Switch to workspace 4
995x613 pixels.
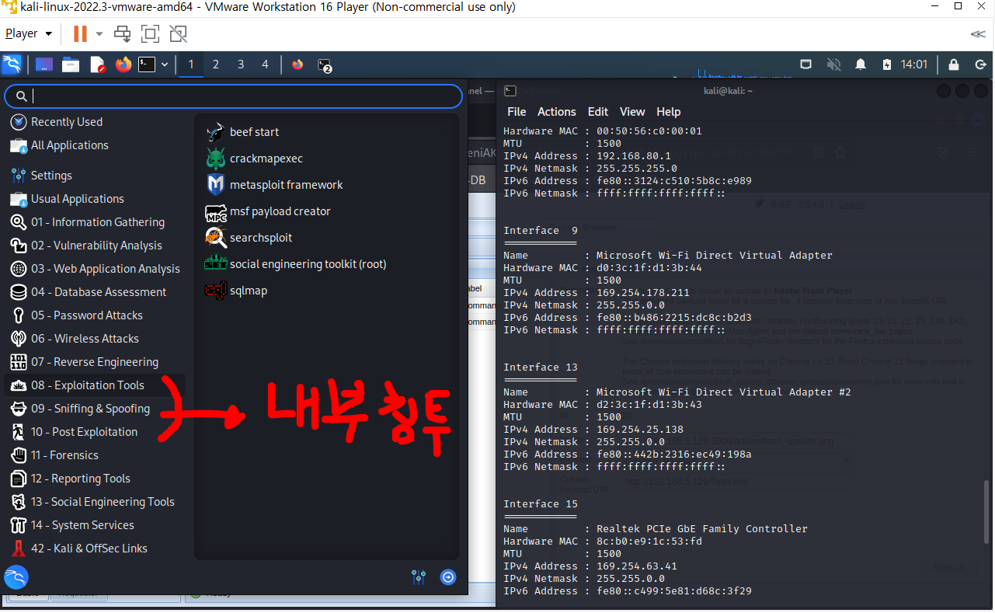point(265,64)
